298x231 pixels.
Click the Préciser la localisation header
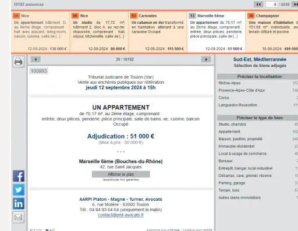[260, 76]
